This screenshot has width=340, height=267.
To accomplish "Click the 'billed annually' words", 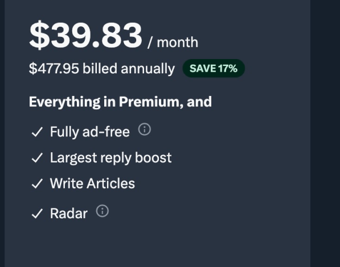I will pyautogui.click(x=129, y=69).
